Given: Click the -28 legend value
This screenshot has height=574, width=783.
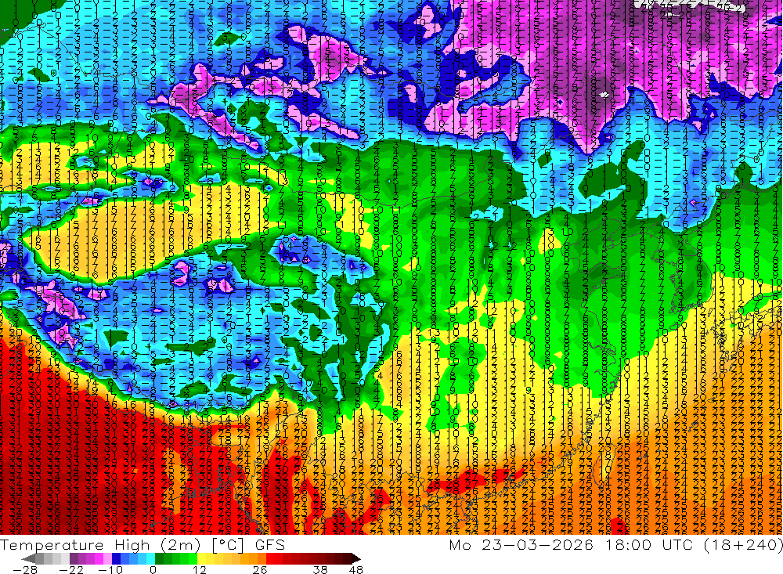Looking at the screenshot, I should coord(25,570).
